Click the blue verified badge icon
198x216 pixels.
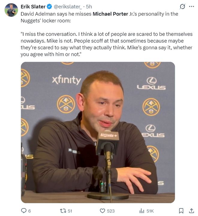click(49, 7)
